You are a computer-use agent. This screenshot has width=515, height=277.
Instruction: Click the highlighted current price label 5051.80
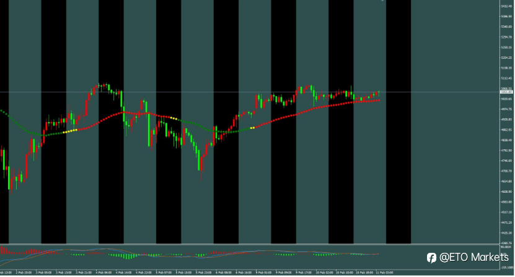point(507,92)
